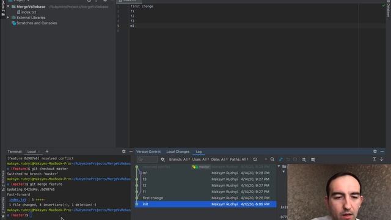Click the greyed revert log toolbar icon

(x=288, y=159)
